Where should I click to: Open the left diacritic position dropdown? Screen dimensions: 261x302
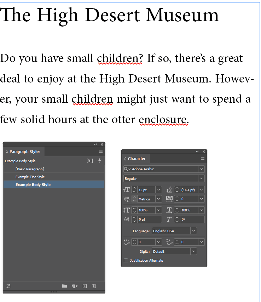tap(158, 242)
